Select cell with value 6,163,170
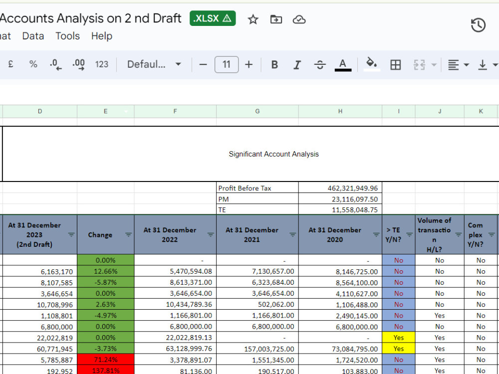 tap(40, 271)
